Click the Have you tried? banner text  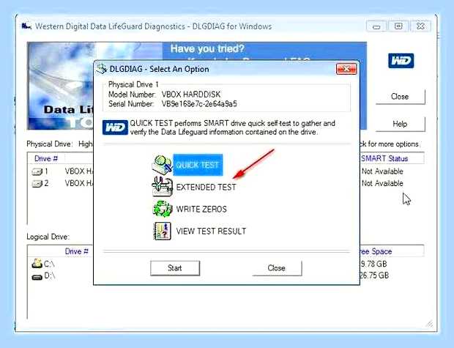[207, 48]
